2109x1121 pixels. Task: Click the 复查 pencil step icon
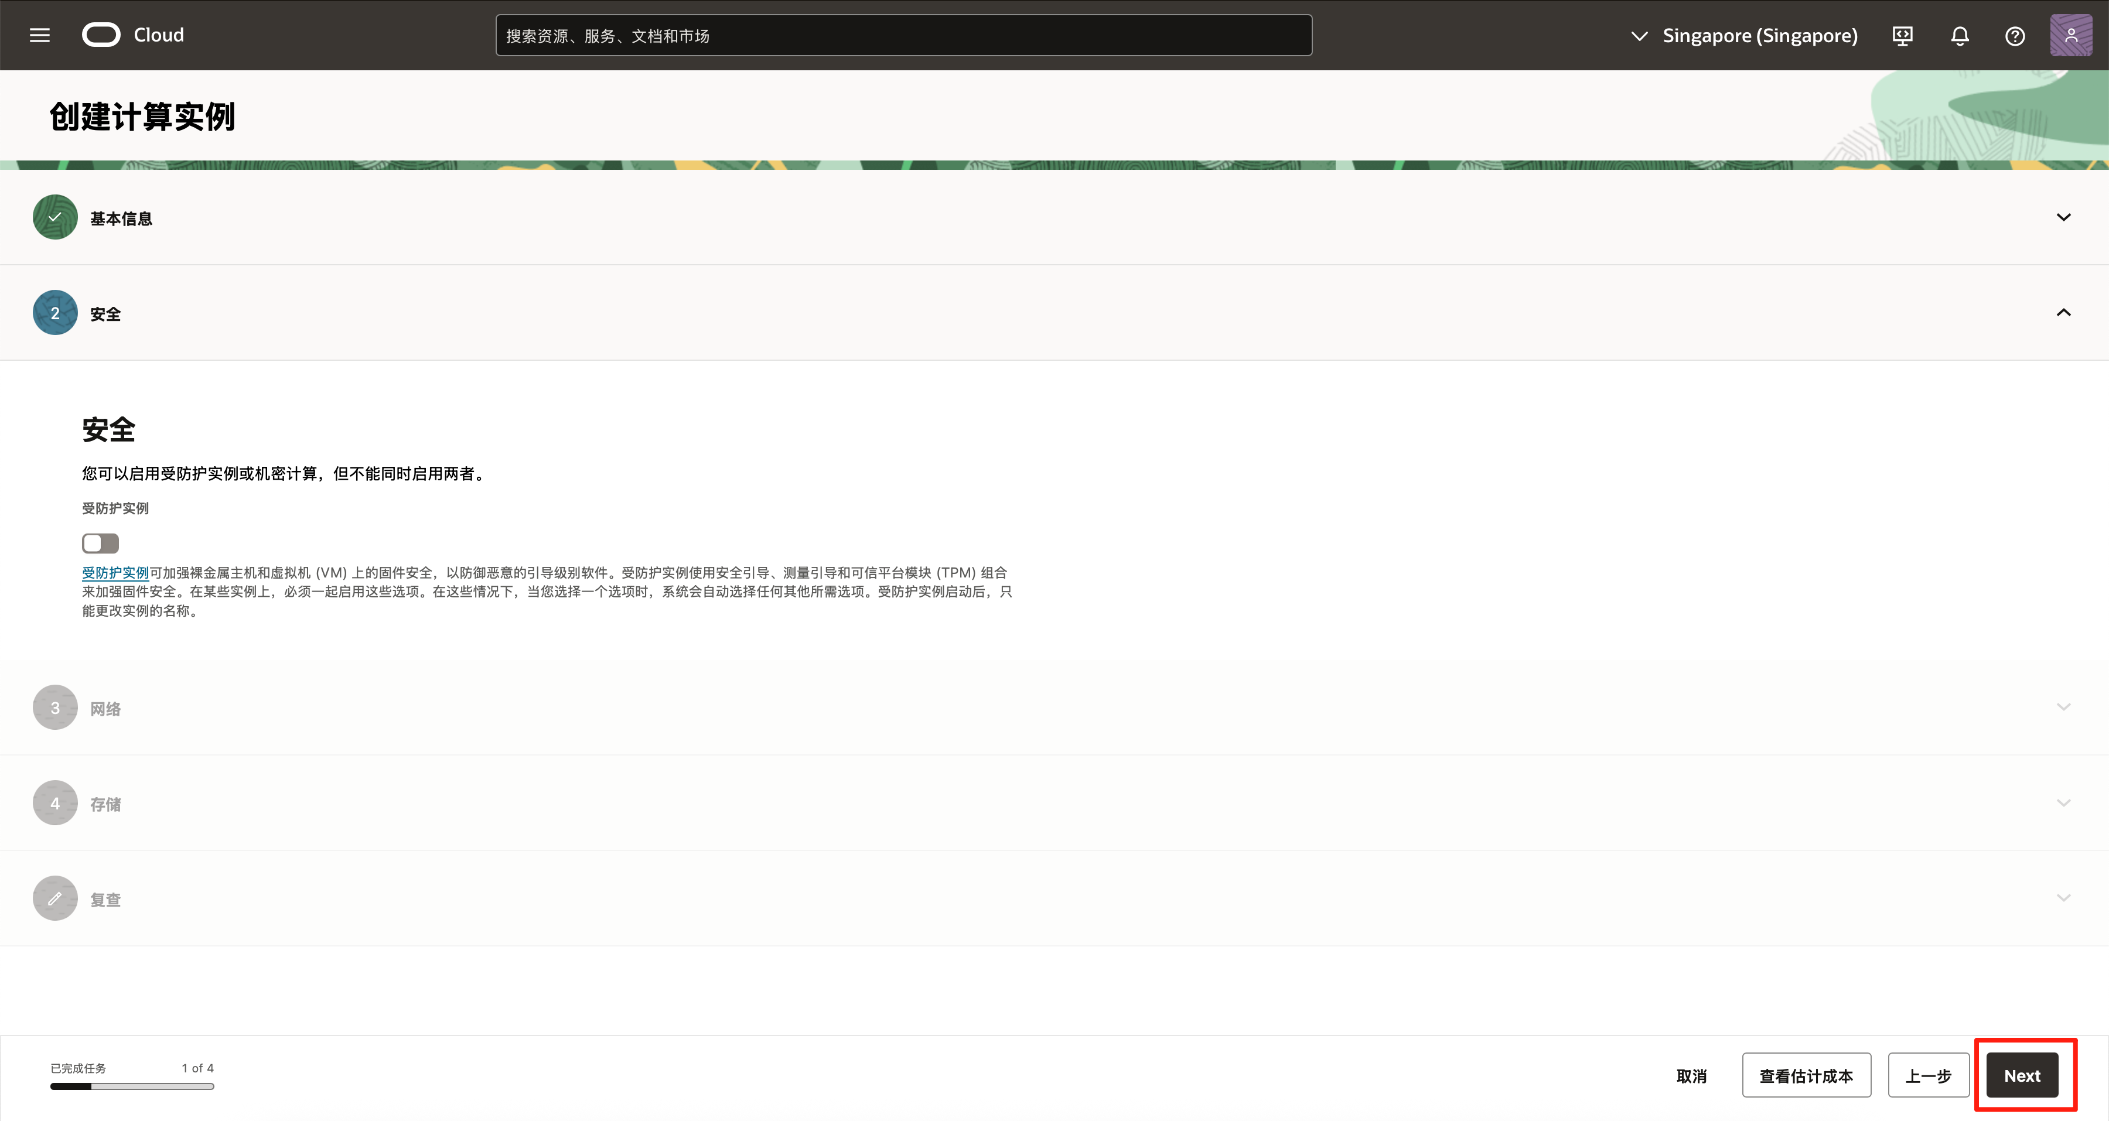pos(55,898)
